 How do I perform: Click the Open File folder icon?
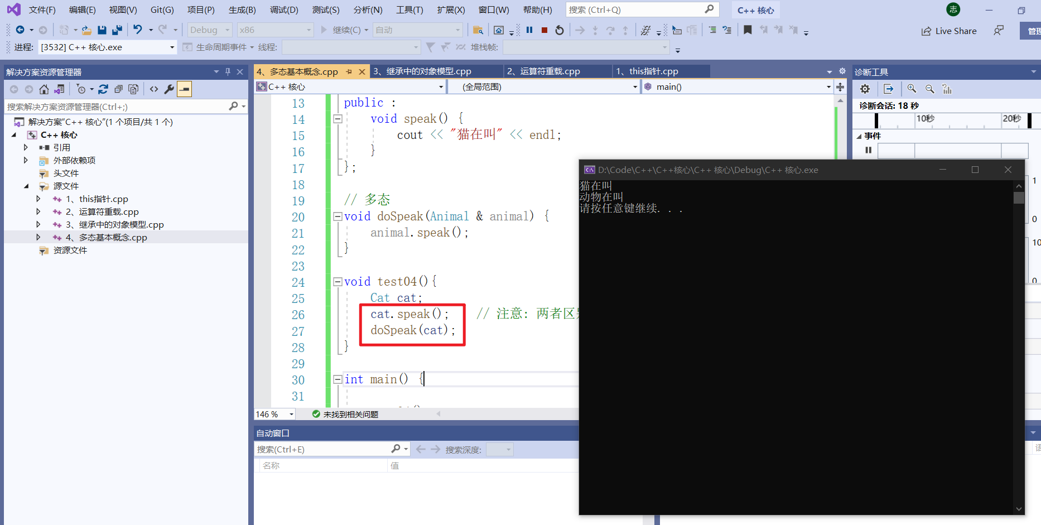[x=86, y=30]
